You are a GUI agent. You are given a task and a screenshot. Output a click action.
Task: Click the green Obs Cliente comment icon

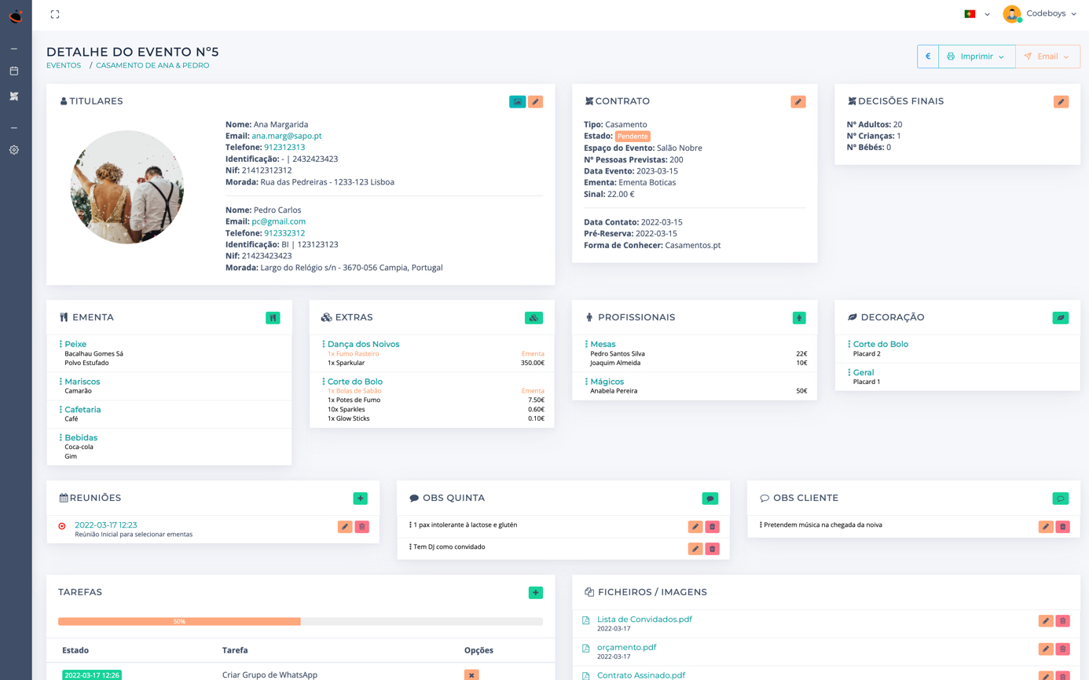pos(1061,499)
